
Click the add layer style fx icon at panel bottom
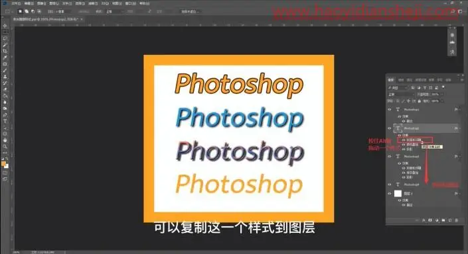424,220
